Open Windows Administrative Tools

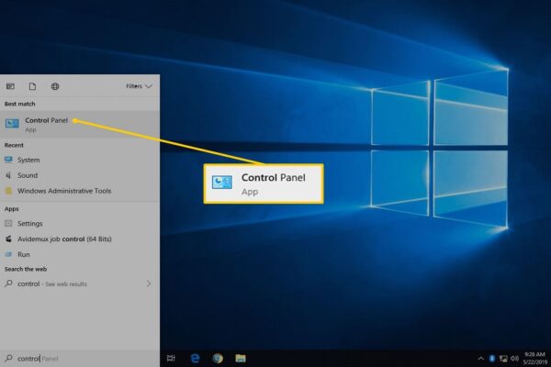point(80,191)
